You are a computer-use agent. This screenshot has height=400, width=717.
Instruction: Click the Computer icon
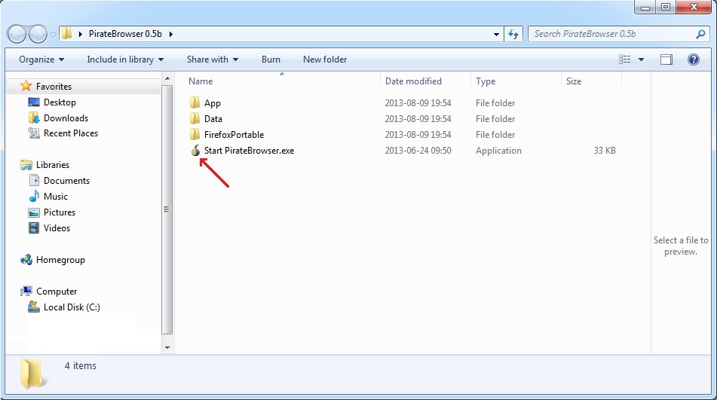point(26,292)
